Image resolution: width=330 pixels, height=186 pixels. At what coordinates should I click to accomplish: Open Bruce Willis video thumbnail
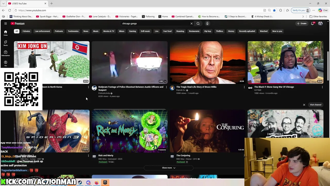click(208, 62)
